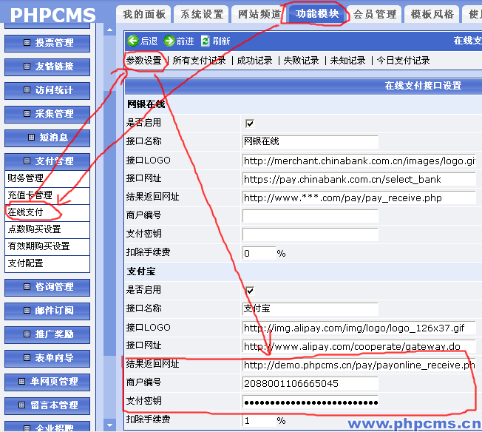
Task: Click the 网银在线 接口LOGO url field
Action: (359, 161)
